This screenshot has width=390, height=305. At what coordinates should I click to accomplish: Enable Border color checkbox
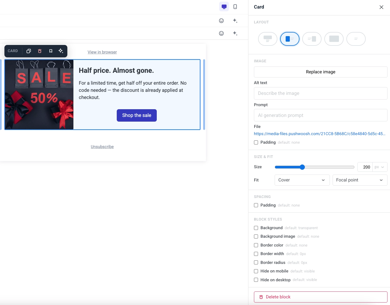256,245
